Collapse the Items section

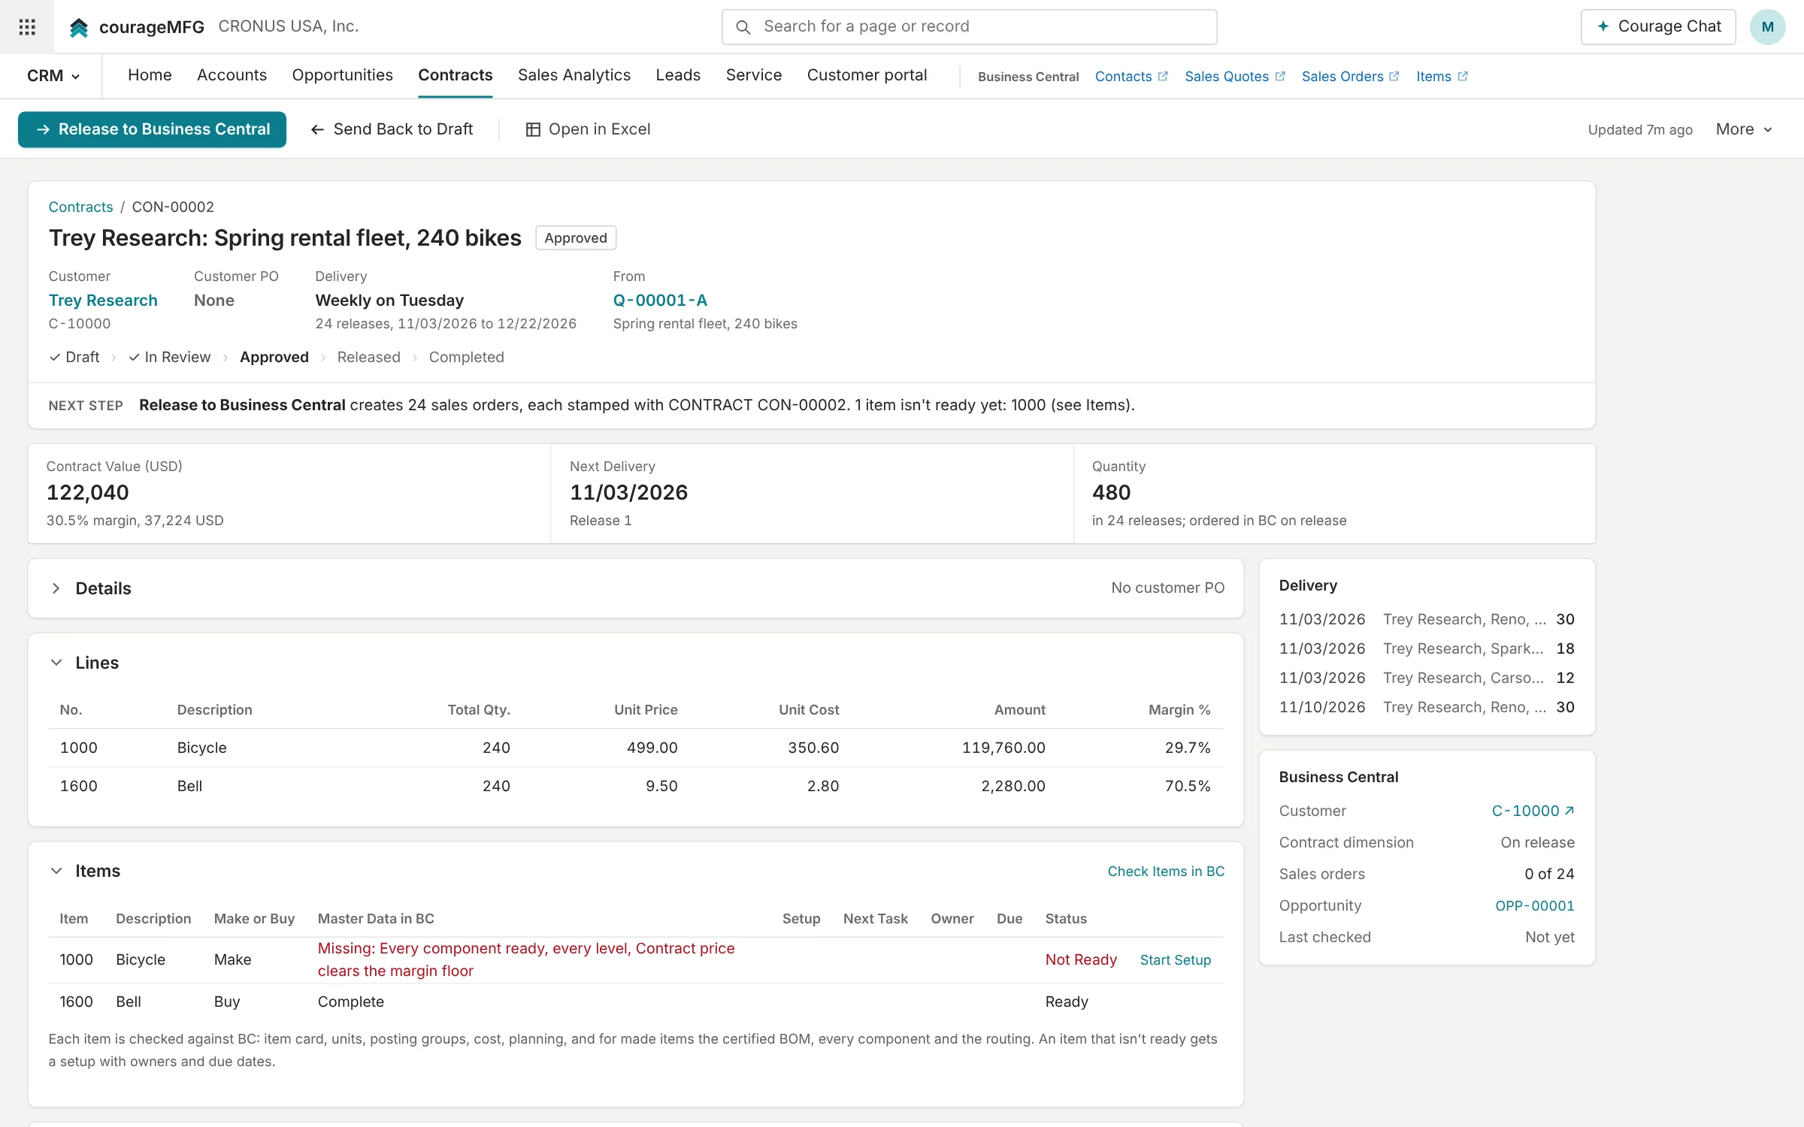click(x=56, y=871)
